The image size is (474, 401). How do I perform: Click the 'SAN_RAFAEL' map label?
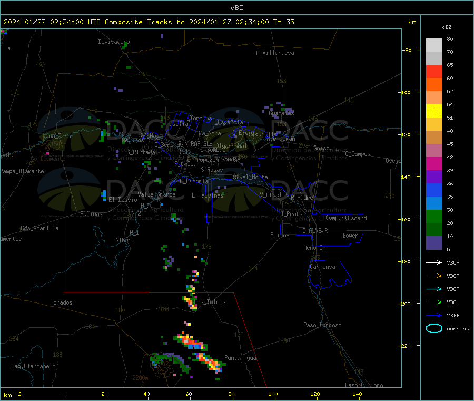(193, 143)
